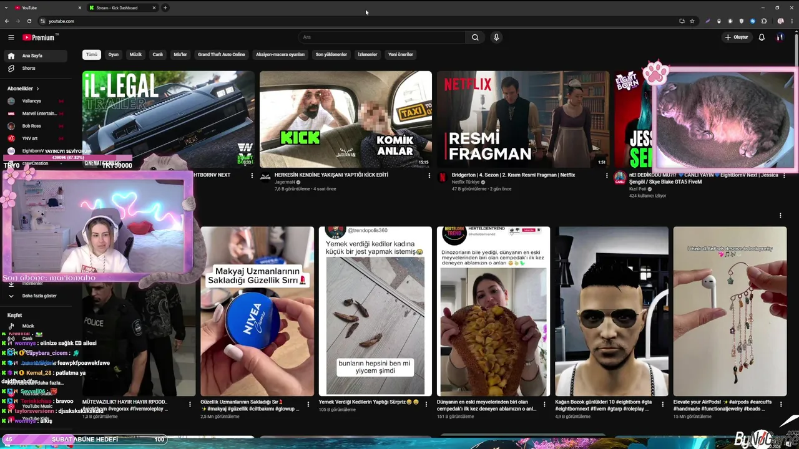Open the YNV art subscription channel
The image size is (799, 449).
[35, 138]
